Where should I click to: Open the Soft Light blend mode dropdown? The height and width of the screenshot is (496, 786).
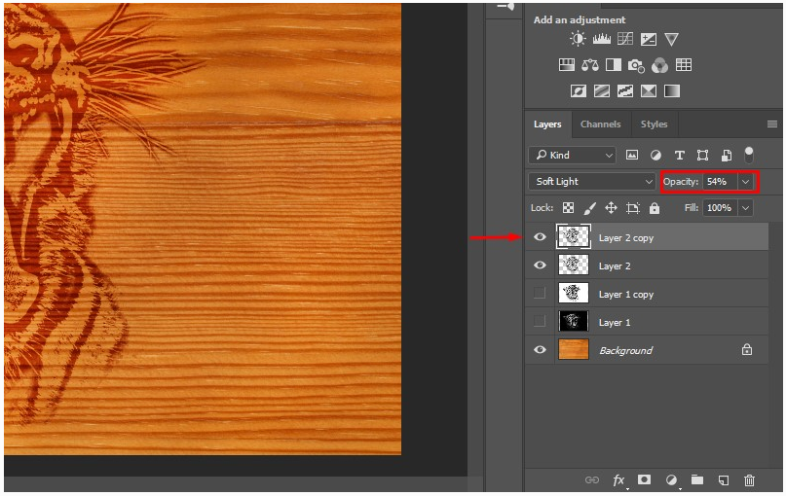point(592,181)
